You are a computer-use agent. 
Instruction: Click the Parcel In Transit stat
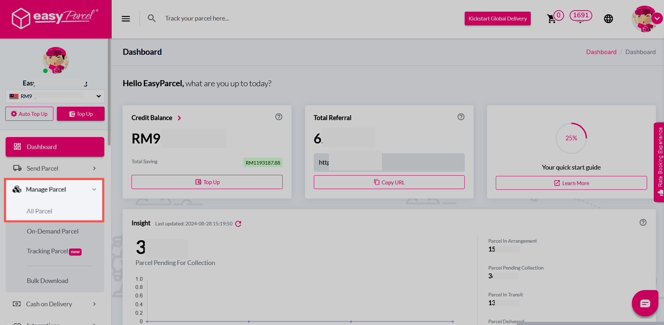tap(506, 299)
